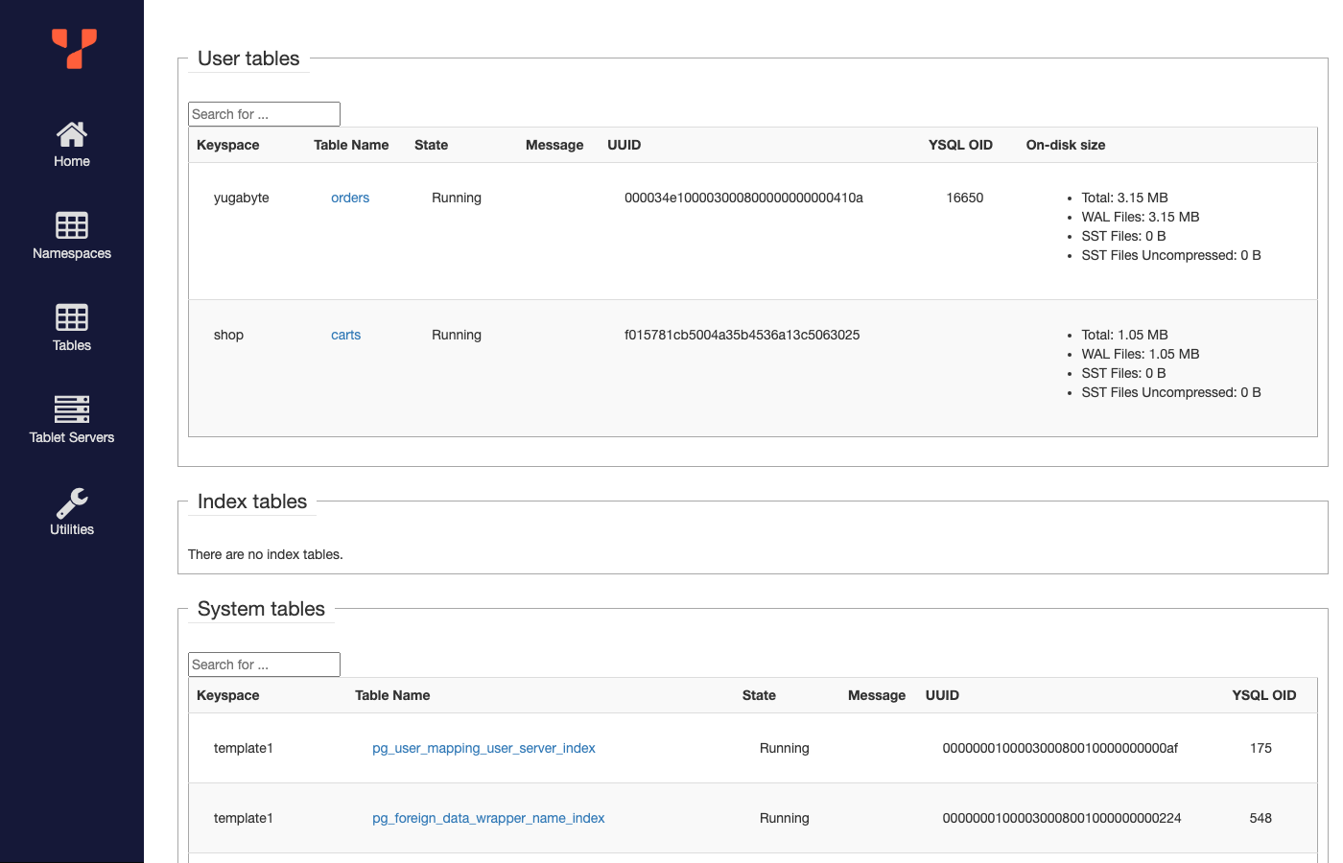Click 'Total: 1.05 MB' size entry
1343x863 pixels.
click(1124, 335)
